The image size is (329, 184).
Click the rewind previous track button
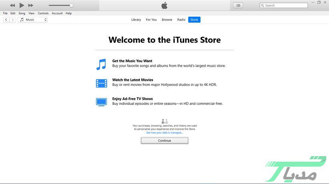(x=12, y=6)
